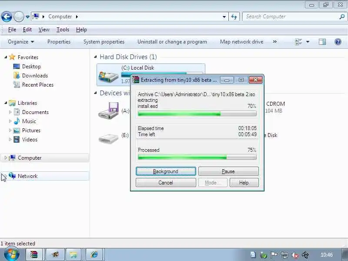Open Recent Places
348x261 pixels.
pyautogui.click(x=38, y=84)
